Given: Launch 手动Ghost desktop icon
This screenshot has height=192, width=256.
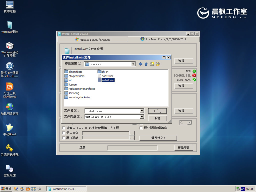Looking at the screenshot, I should (10, 130).
